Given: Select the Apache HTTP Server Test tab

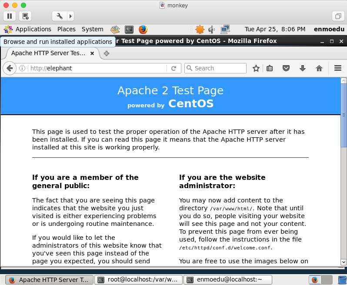Looking at the screenshot, I should point(48,53).
